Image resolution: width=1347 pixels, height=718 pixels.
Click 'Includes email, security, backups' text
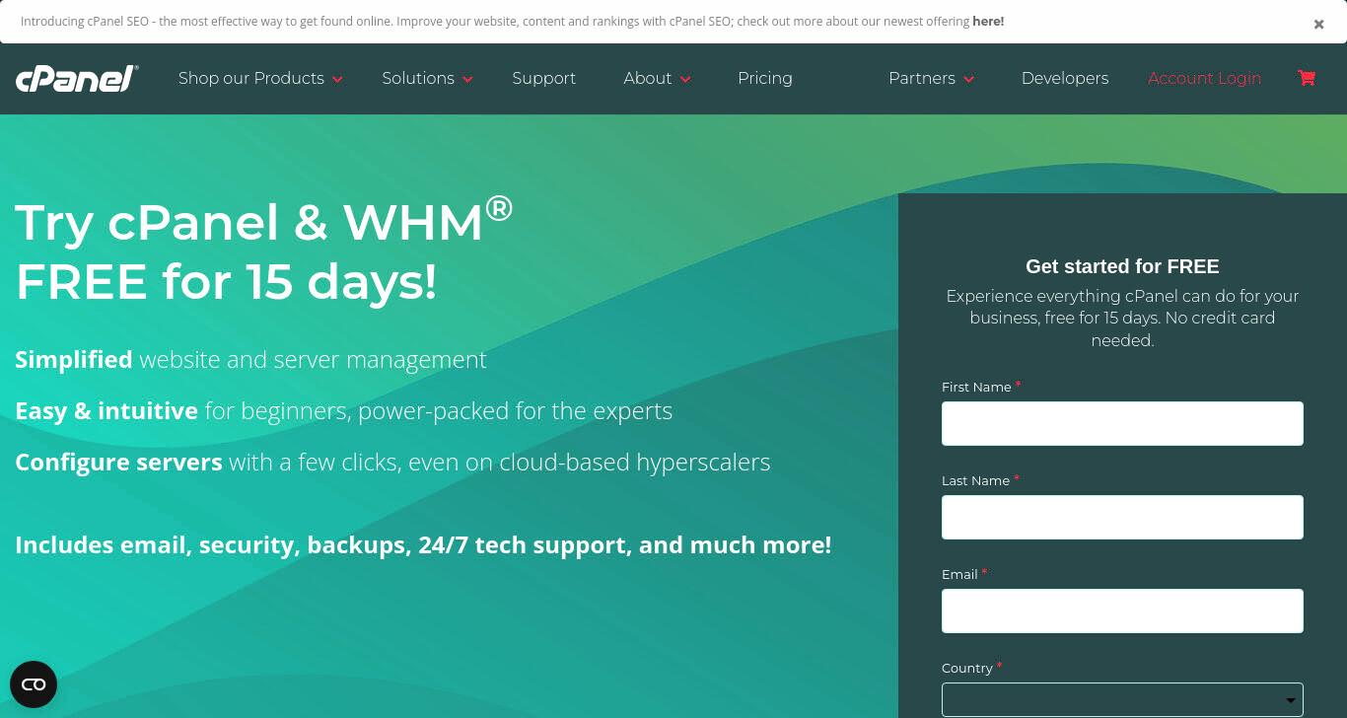click(423, 544)
